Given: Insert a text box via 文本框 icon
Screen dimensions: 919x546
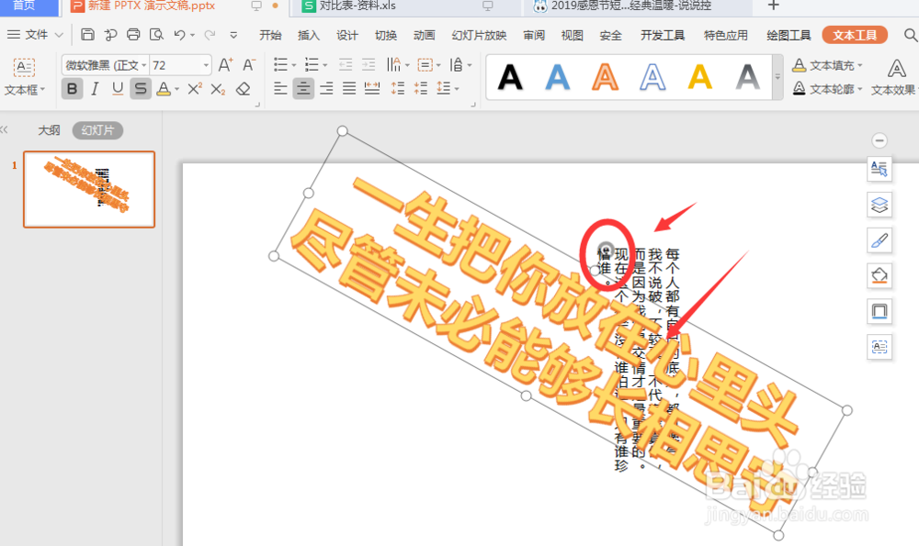Looking at the screenshot, I should (x=24, y=67).
